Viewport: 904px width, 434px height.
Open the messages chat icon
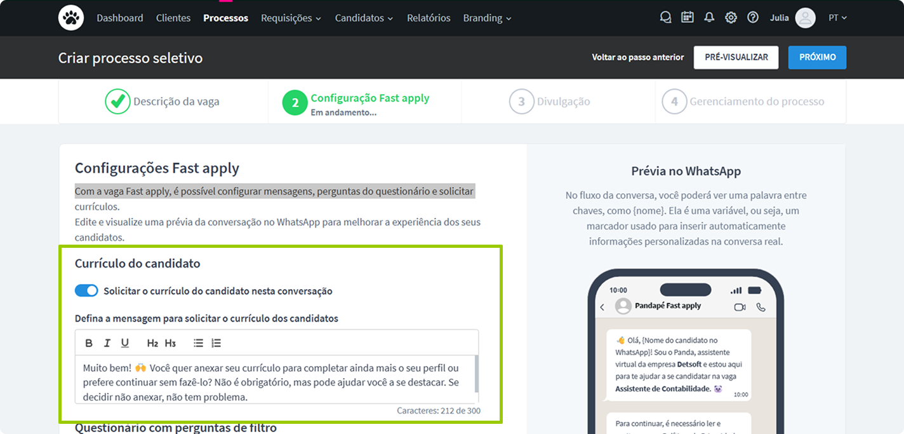coord(665,17)
